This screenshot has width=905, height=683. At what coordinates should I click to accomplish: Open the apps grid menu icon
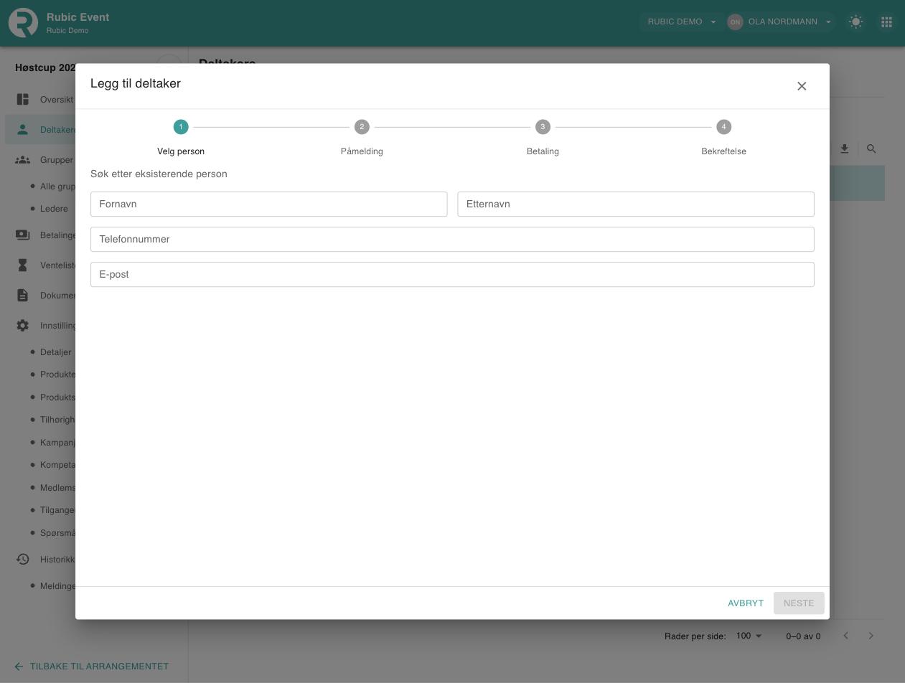(886, 22)
